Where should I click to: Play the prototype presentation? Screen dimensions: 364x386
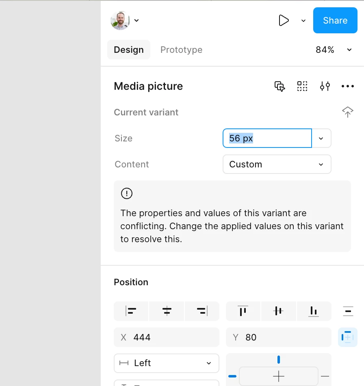pos(284,20)
